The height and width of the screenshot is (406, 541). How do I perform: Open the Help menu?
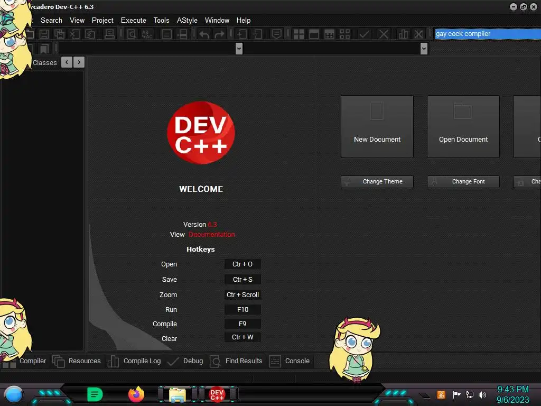(x=244, y=21)
